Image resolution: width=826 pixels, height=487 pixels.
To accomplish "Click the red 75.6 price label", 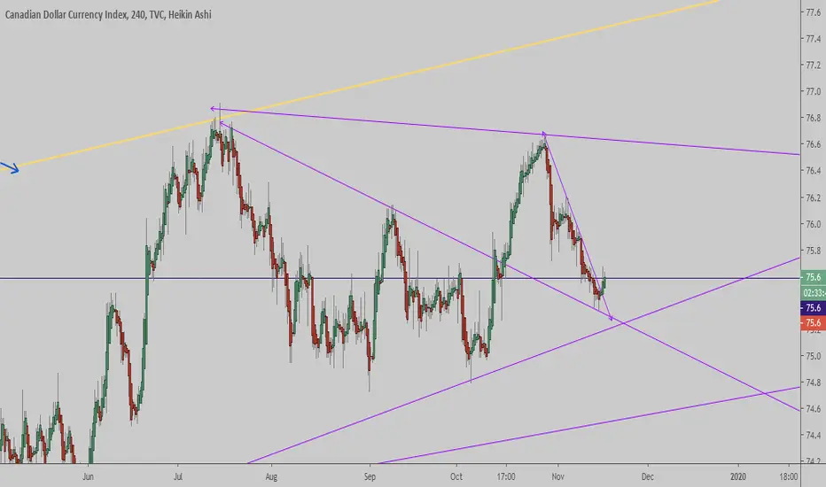I will click(813, 322).
